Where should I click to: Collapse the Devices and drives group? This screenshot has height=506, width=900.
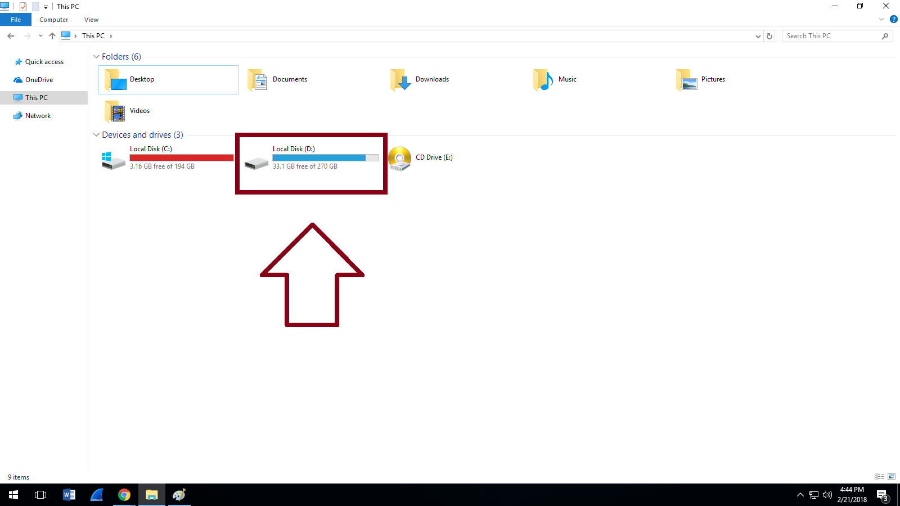click(x=96, y=135)
